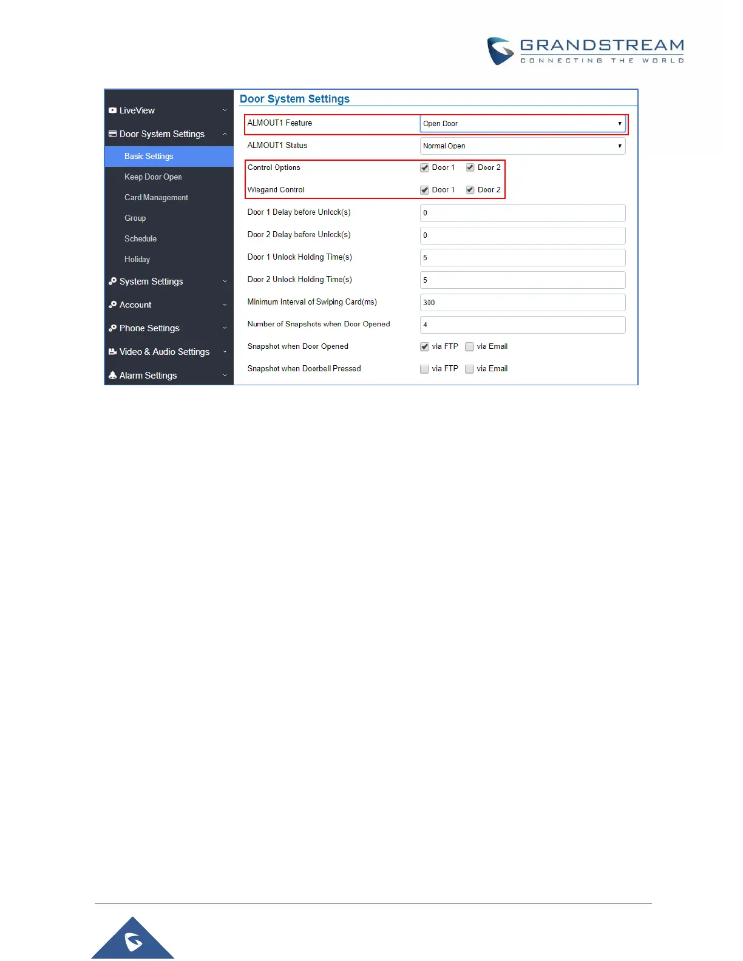Expand the System Settings chevron
Viewport: 743px width, 961px height.
[x=225, y=282]
